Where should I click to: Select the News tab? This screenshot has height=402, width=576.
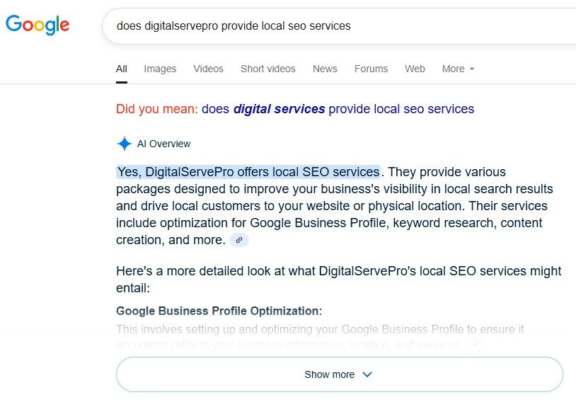coord(325,69)
